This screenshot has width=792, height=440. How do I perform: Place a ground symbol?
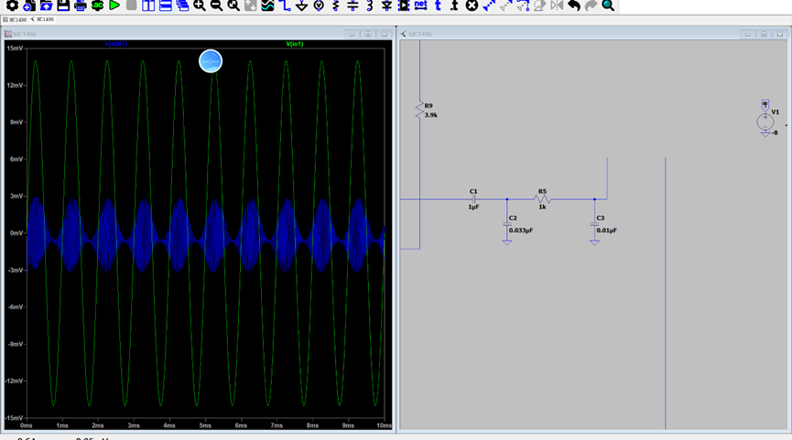click(302, 5)
